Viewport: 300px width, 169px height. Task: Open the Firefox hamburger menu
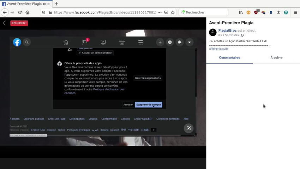[x=295, y=12]
